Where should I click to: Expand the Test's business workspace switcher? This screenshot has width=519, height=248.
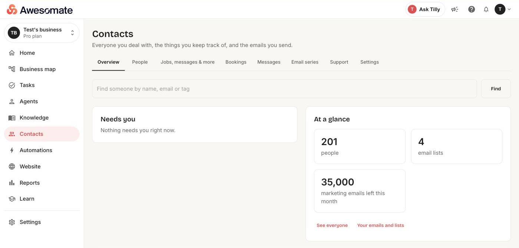click(x=42, y=33)
